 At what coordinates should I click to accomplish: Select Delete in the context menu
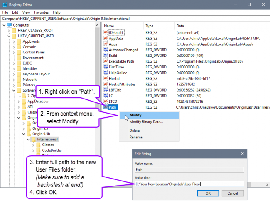(135, 131)
